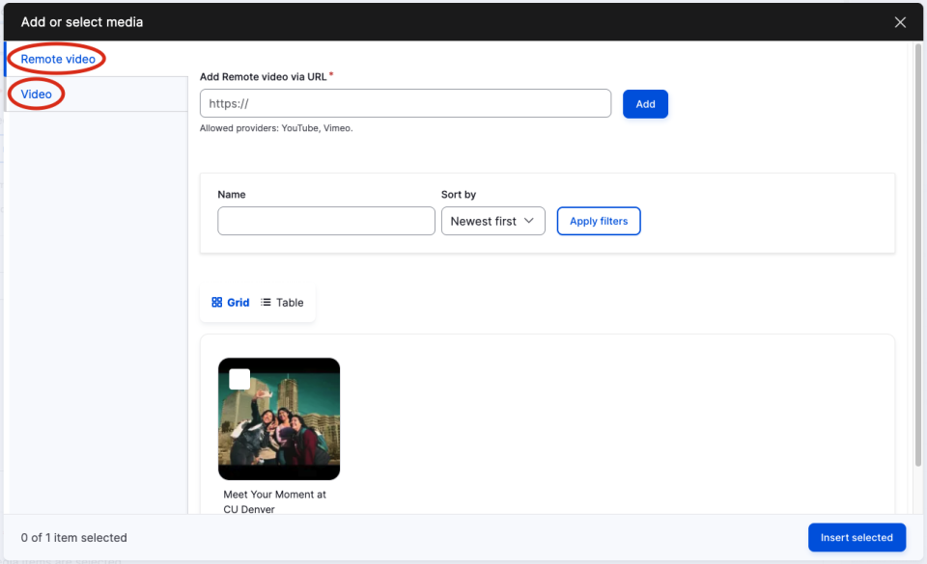Viewport: 927px width, 564px height.
Task: Switch to the Video tab
Action: pyautogui.click(x=36, y=94)
